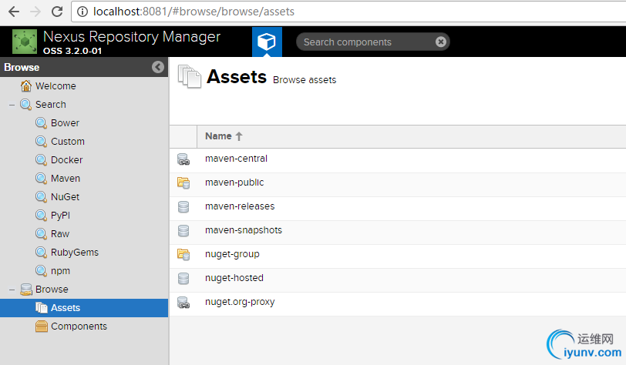Click the Assets pages icon in sidebar
Viewport: 626px width, 365px height.
pyautogui.click(x=41, y=307)
